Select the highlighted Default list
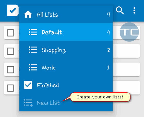This screenshot has width=144, height=117. [x=66, y=32]
